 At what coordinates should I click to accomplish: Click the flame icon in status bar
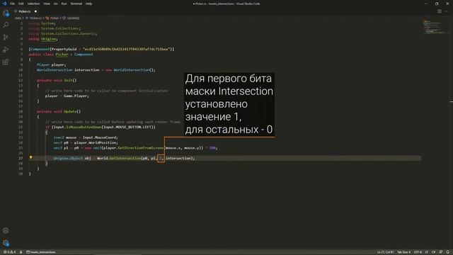21,252
